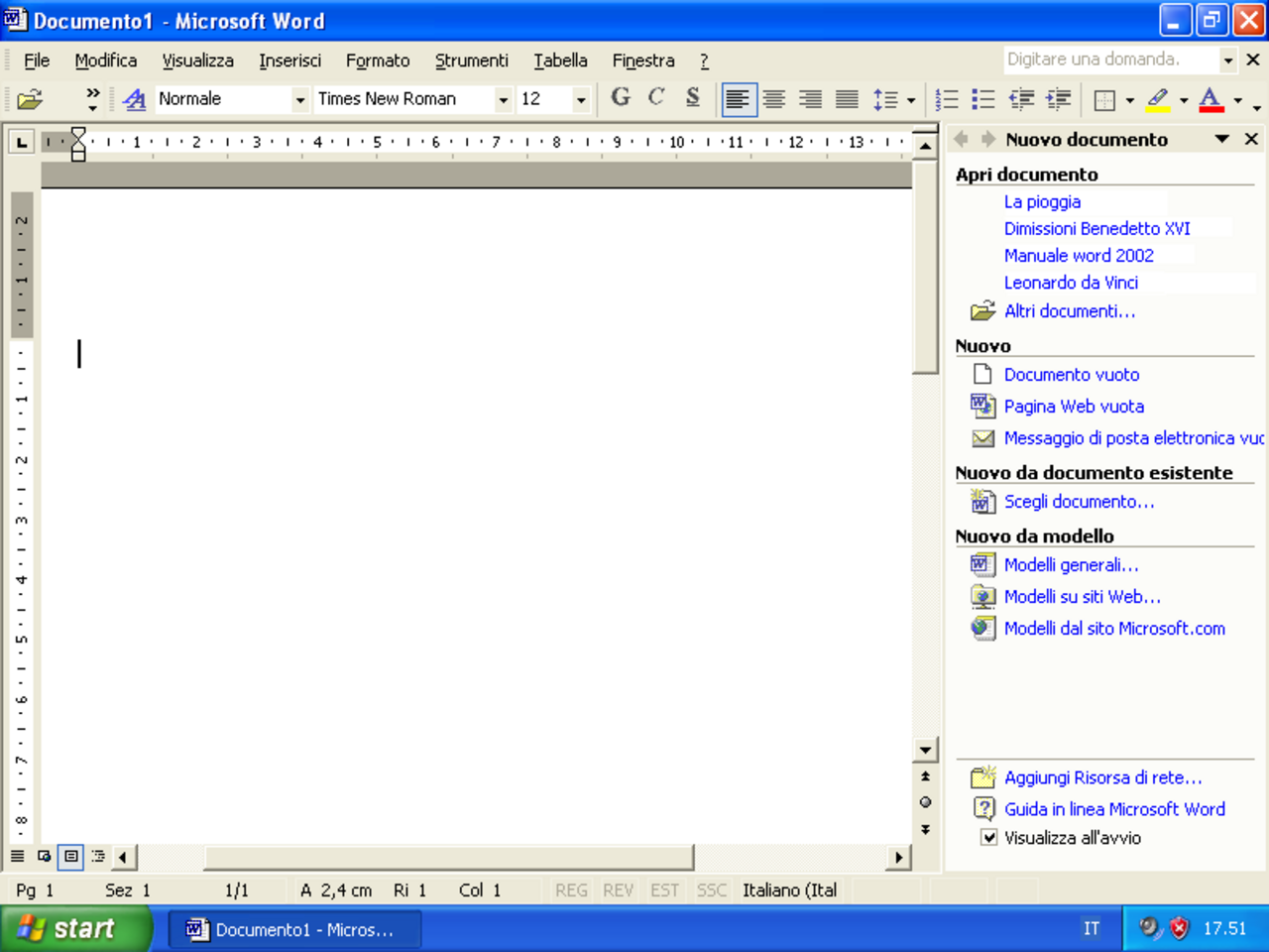Open the task pane menu arrow

pyautogui.click(x=1222, y=139)
